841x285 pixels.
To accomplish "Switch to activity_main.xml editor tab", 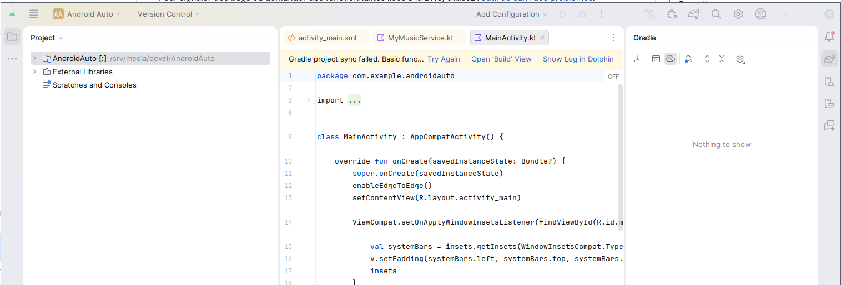I will 326,38.
